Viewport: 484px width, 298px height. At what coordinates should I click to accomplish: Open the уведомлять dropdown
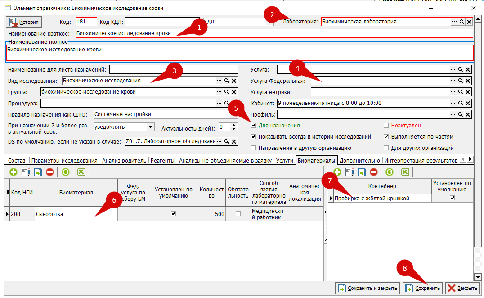click(x=150, y=127)
